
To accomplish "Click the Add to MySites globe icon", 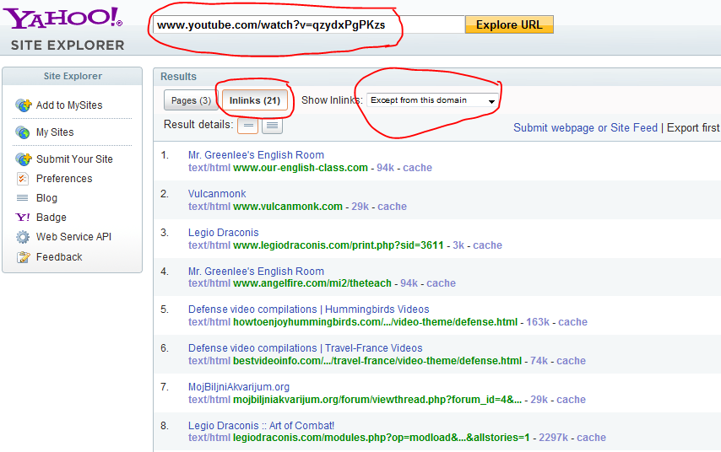I will point(24,105).
